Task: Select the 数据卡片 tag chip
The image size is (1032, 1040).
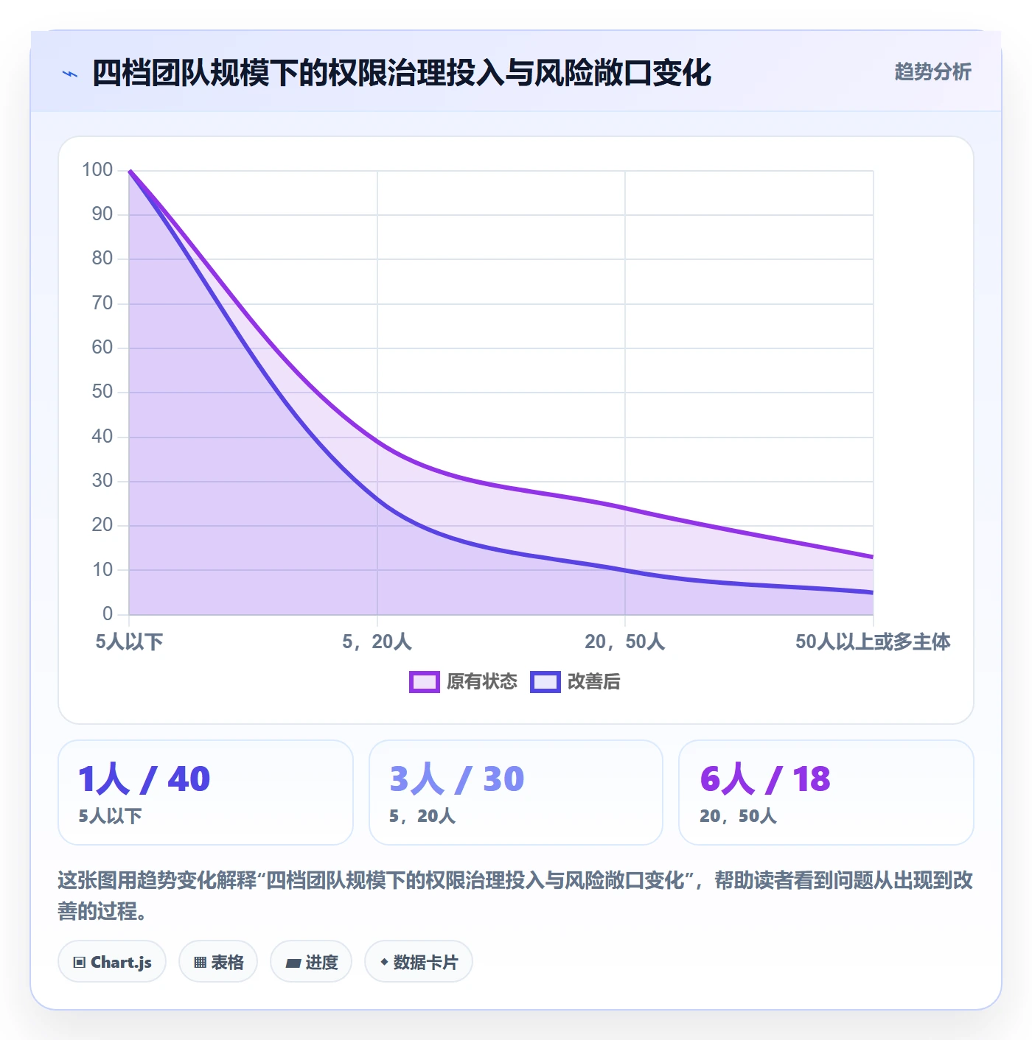Action: coord(419,961)
